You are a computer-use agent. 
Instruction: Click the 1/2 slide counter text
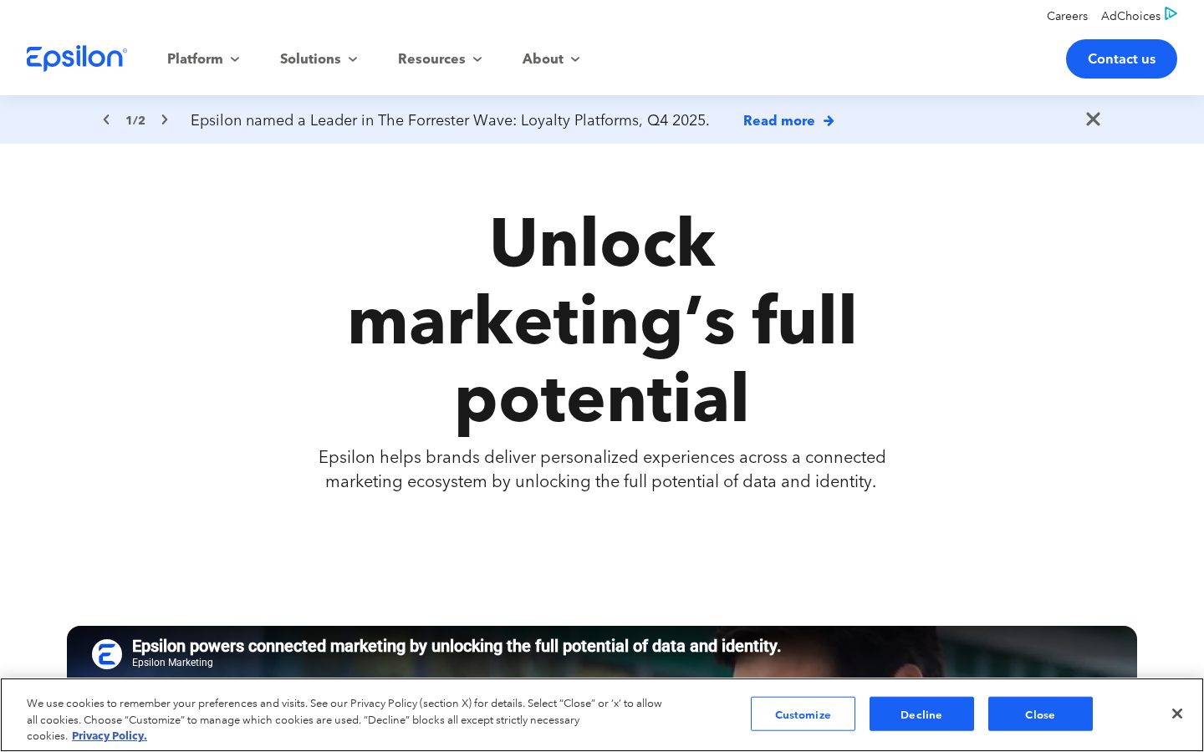[x=135, y=120]
